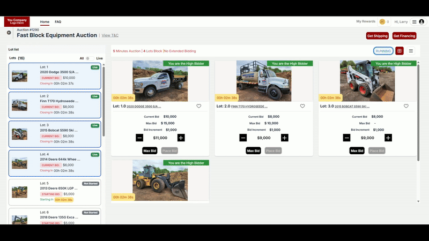Viewport: 429px width, 241px height.
Task: Click the RUNNING status button
Action: 383,51
